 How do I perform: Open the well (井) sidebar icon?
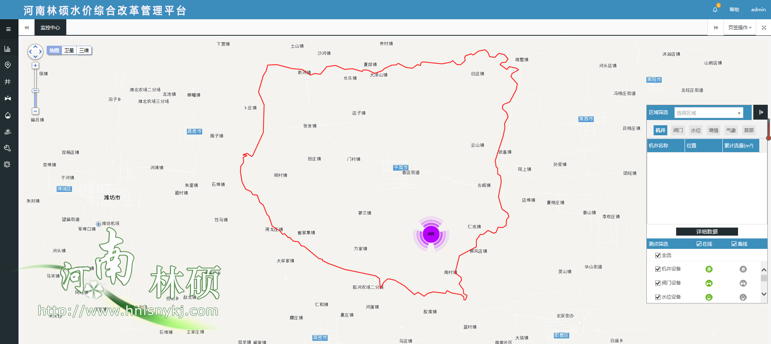(7, 82)
